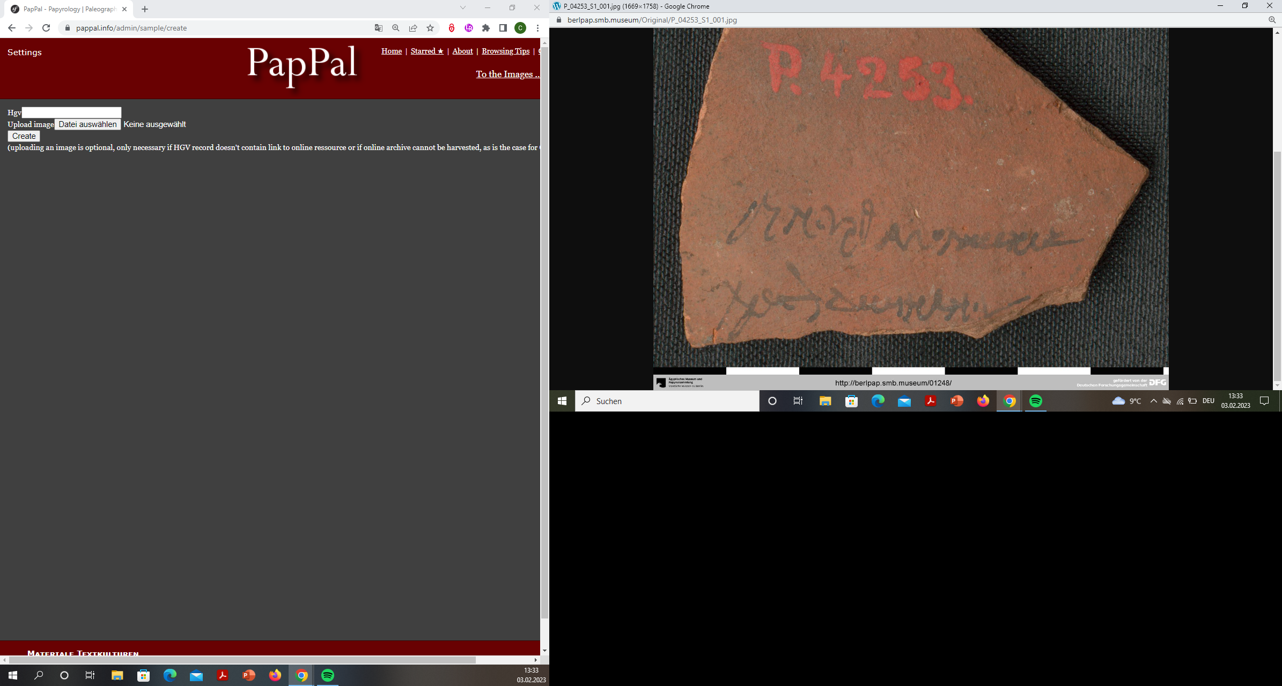Open the green profile avatar C

click(520, 28)
